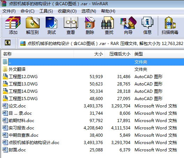This screenshot has height=158, width=184.
Task: Click the 外文翻译 folder icon
Action: [5, 69]
